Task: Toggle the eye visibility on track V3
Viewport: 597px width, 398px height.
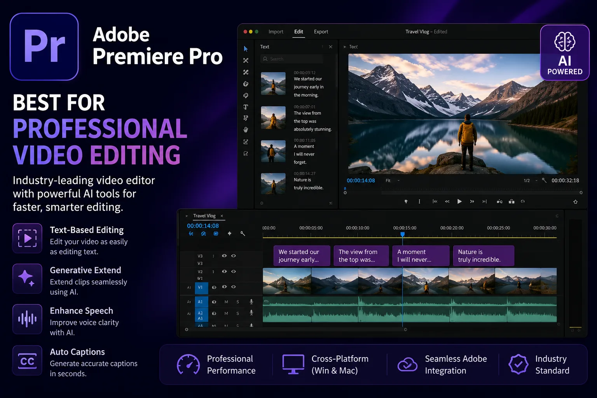Action: pos(234,256)
